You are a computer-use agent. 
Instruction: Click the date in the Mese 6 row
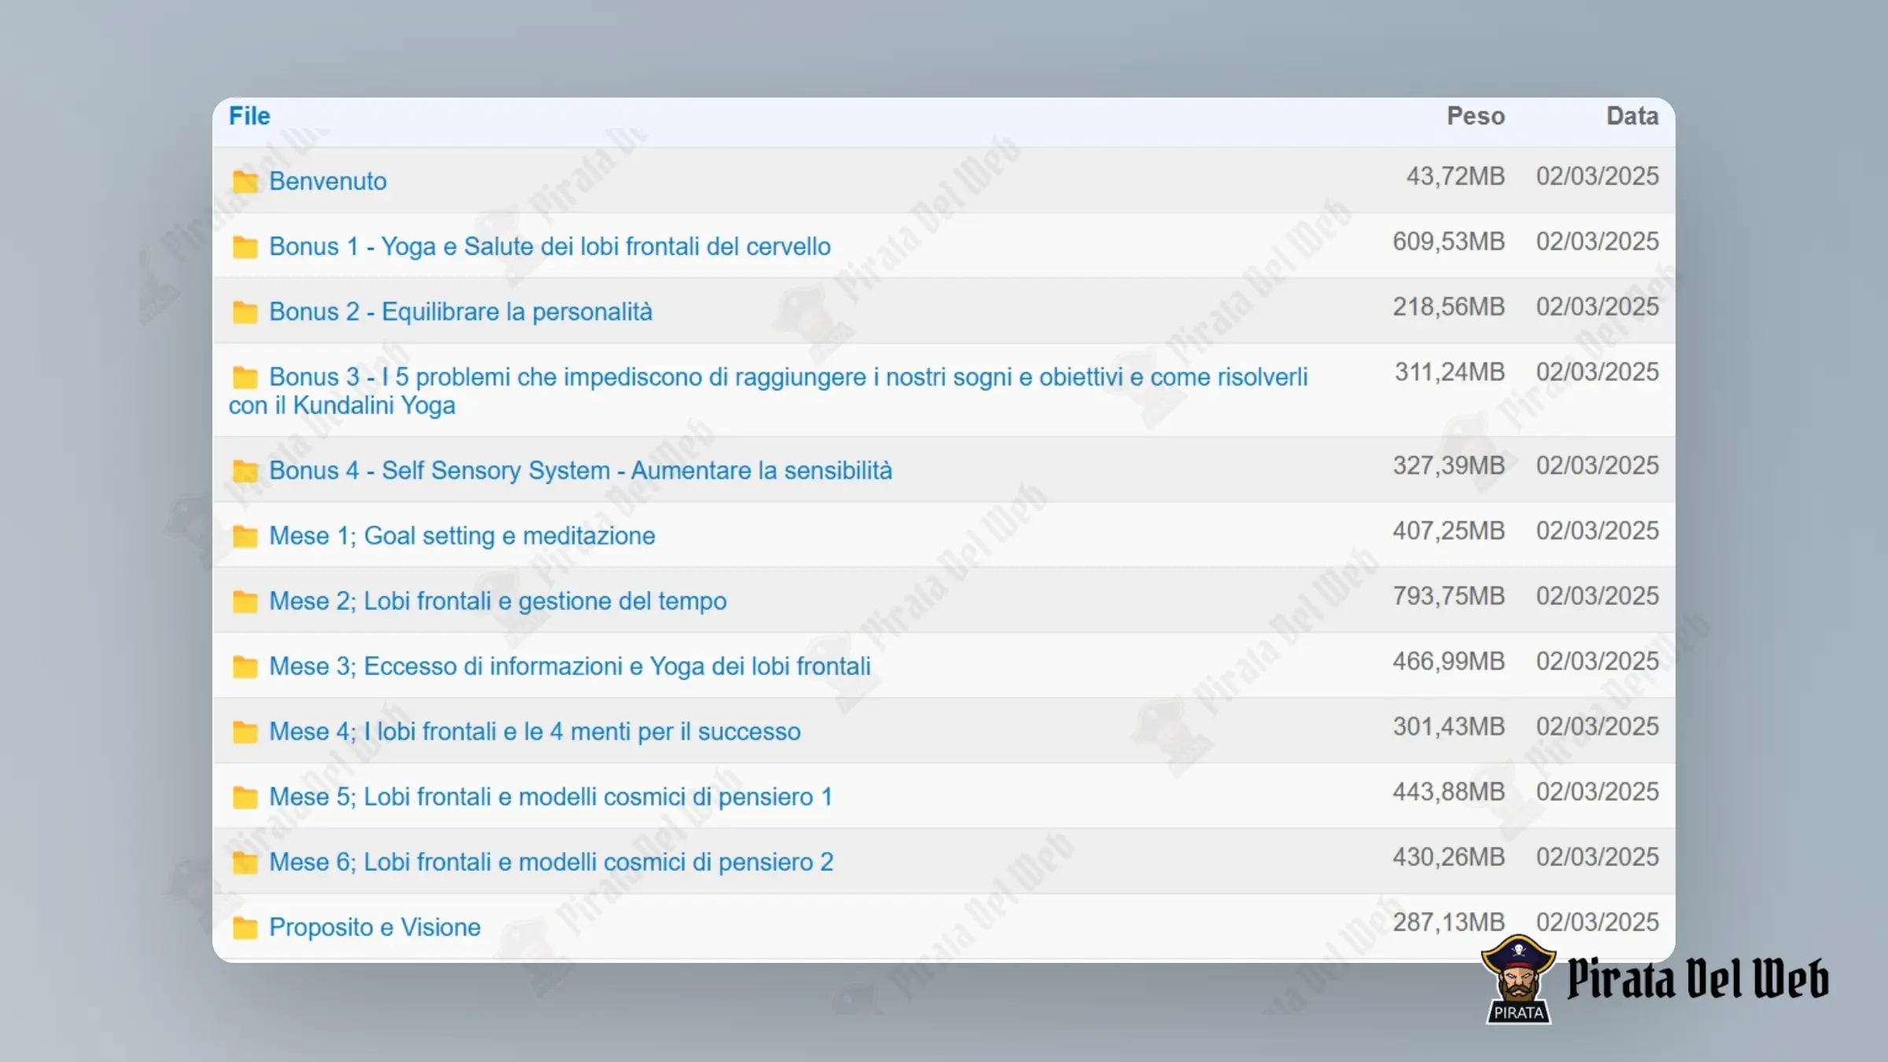click(1598, 857)
